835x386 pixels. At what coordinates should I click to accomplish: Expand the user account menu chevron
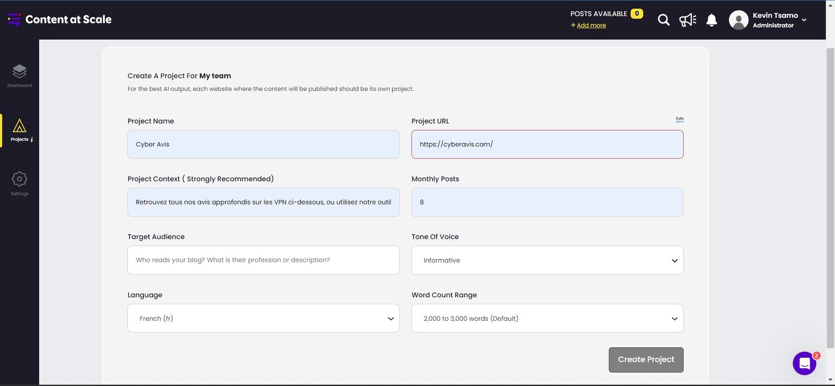pyautogui.click(x=804, y=20)
